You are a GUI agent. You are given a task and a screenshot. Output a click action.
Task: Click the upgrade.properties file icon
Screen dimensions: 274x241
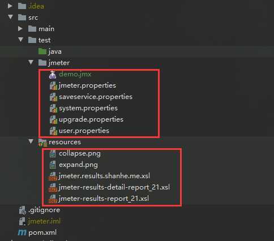point(53,120)
